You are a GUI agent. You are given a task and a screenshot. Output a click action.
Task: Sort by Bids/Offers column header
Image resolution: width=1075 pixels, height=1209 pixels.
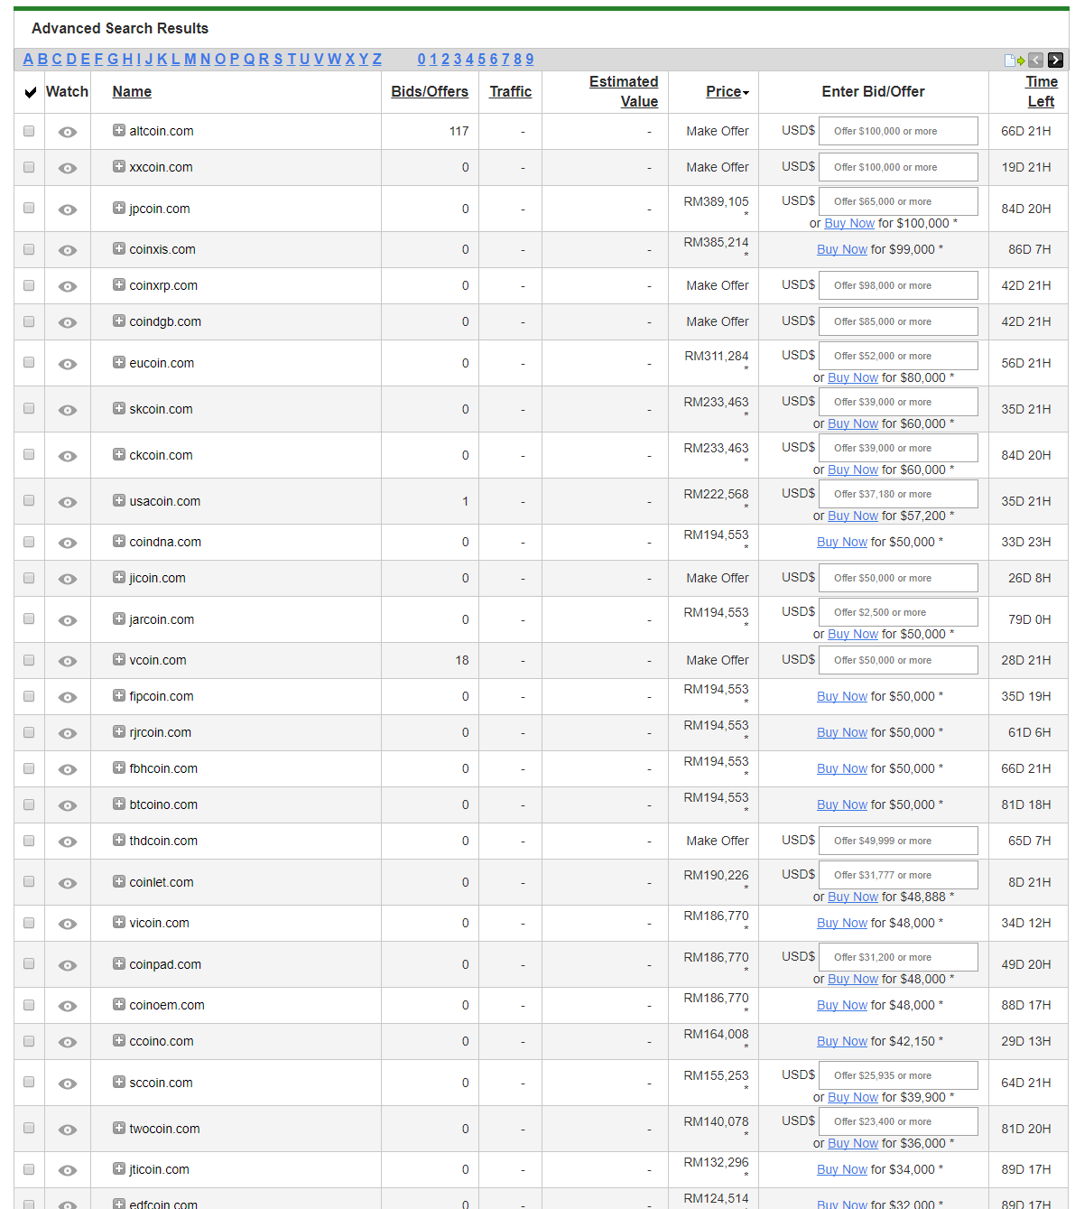pyautogui.click(x=430, y=91)
